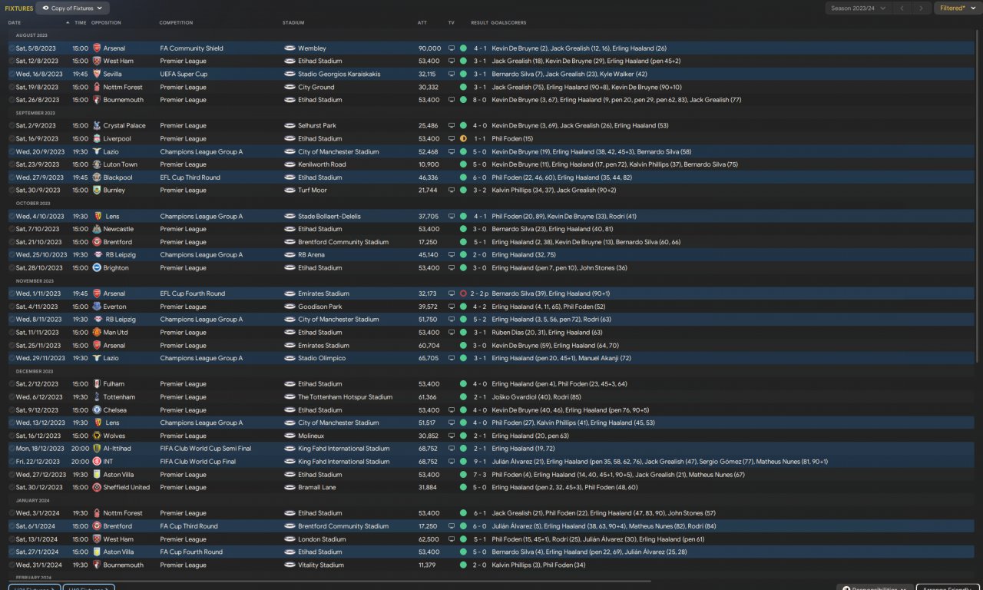Click the 8 - 0 result against Bournemouth
983x590 pixels.
479,100
